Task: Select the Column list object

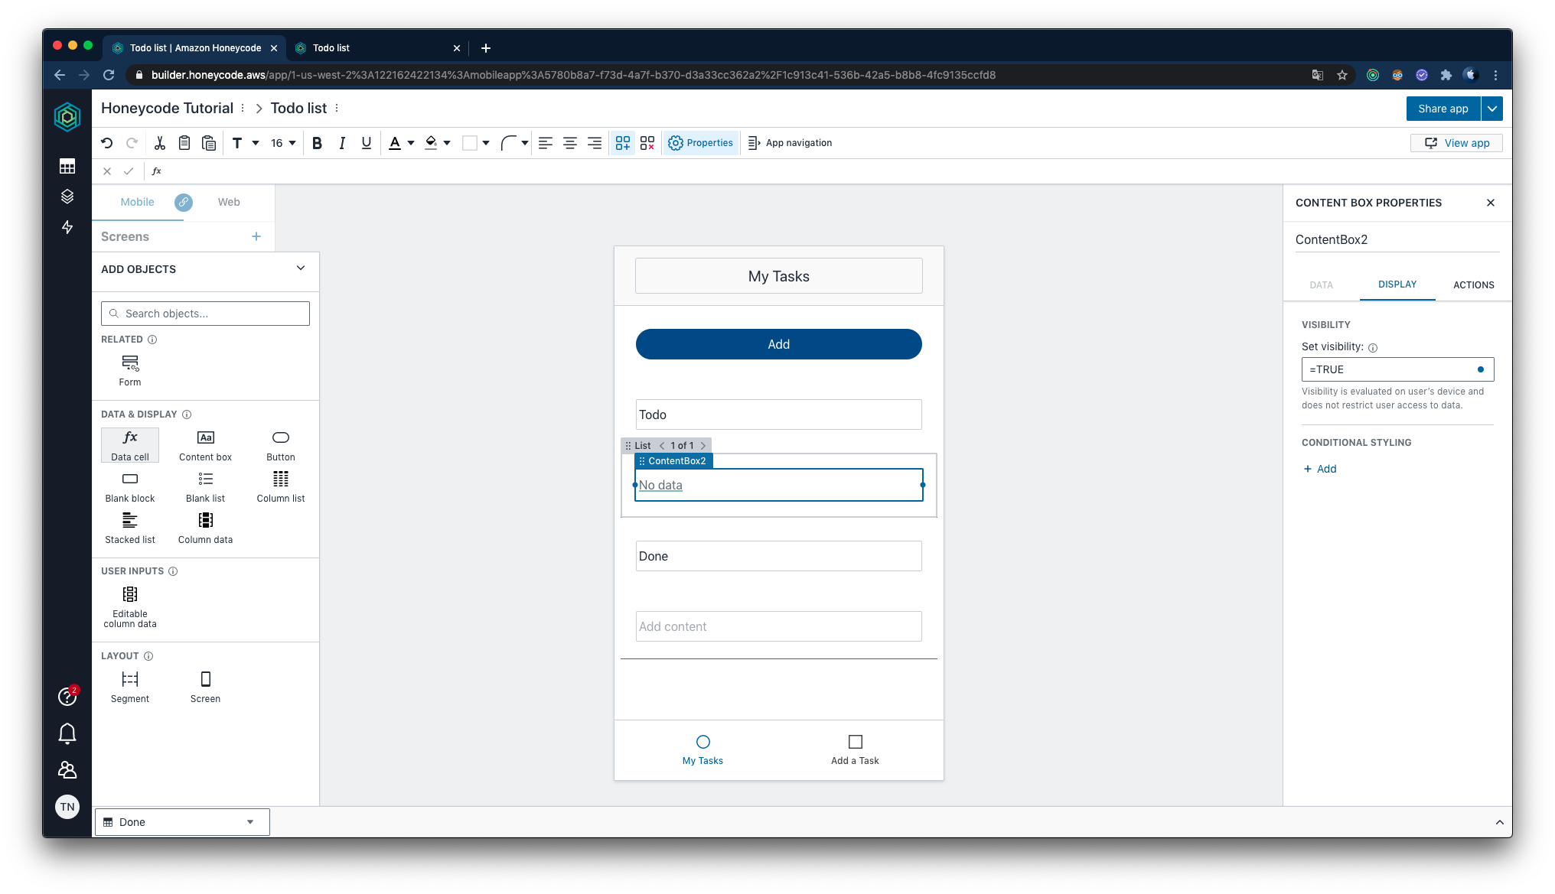Action: [281, 486]
